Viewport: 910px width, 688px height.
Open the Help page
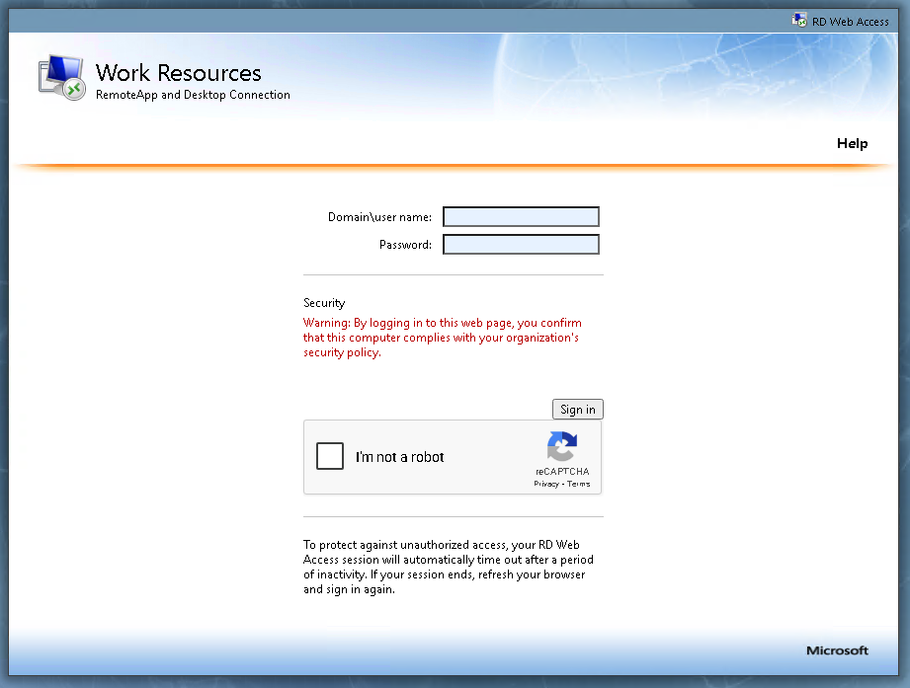click(852, 143)
